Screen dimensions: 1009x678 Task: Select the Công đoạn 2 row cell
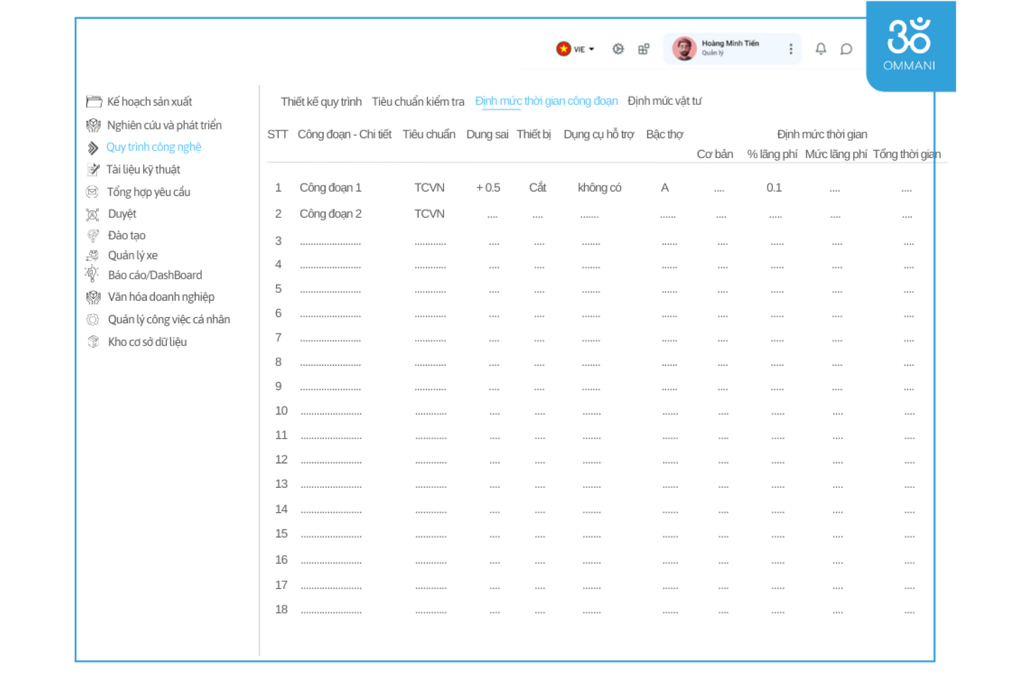pos(330,214)
